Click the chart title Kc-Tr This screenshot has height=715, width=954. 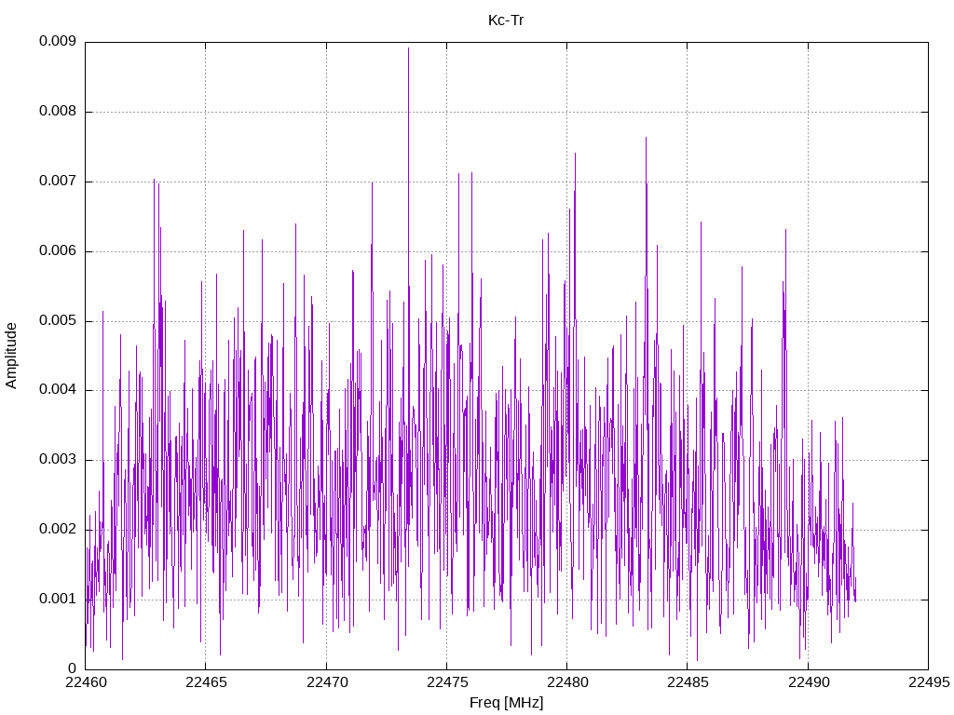tap(506, 20)
